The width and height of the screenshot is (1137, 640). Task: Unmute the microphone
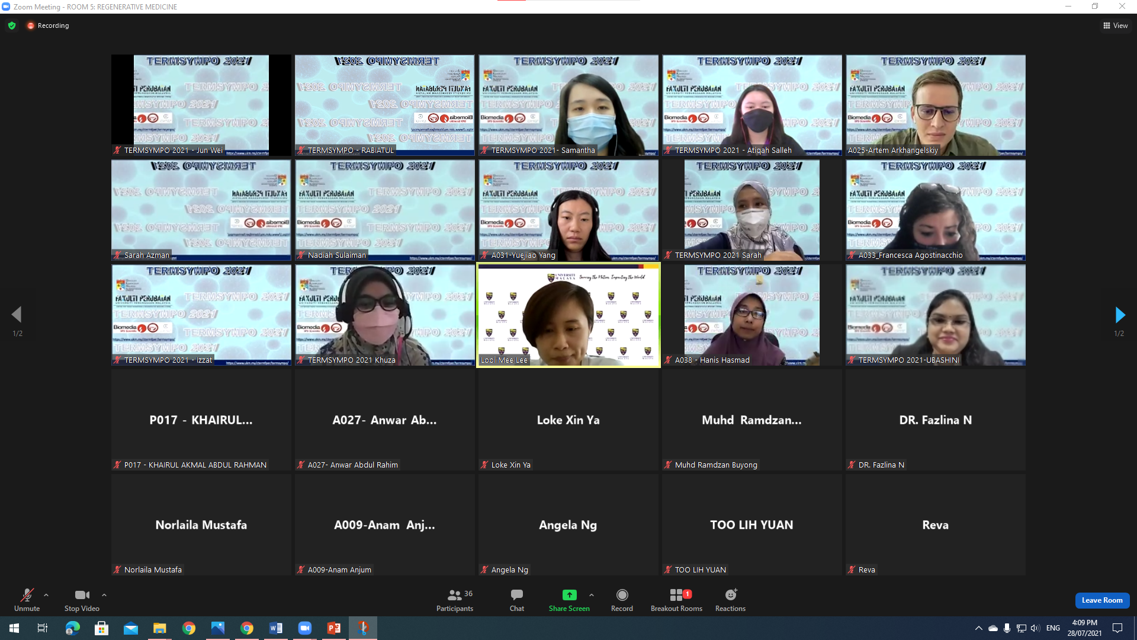coord(27,599)
